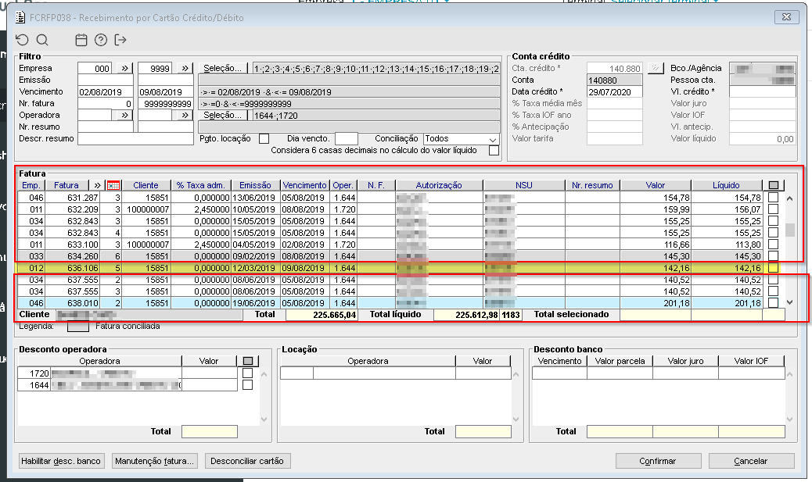Sort by the Vencimento column header

[x=305, y=185]
